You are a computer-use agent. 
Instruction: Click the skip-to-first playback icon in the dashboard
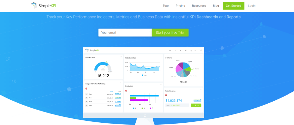170,50
